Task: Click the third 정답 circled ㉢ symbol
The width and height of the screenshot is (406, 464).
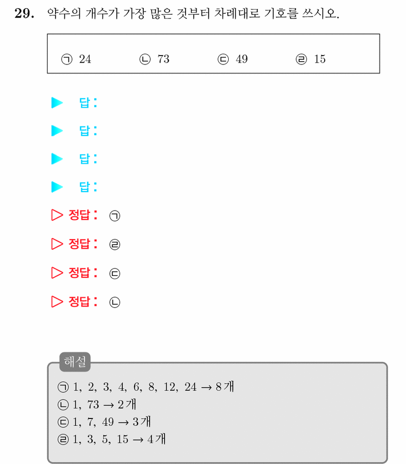Action: 115,274
